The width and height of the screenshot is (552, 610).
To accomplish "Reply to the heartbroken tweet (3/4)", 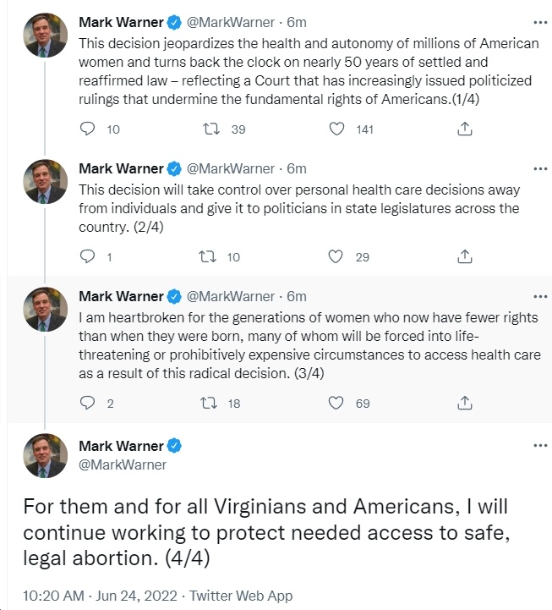I will click(x=87, y=403).
